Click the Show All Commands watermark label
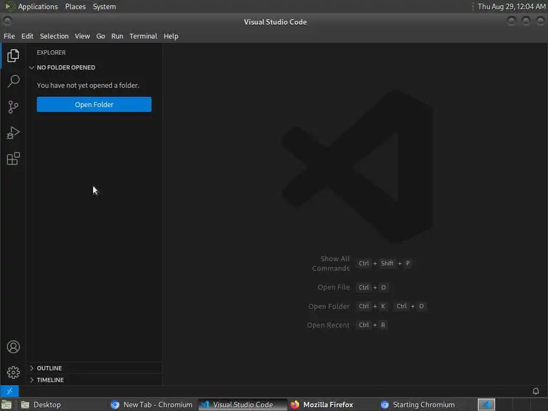 [331, 263]
